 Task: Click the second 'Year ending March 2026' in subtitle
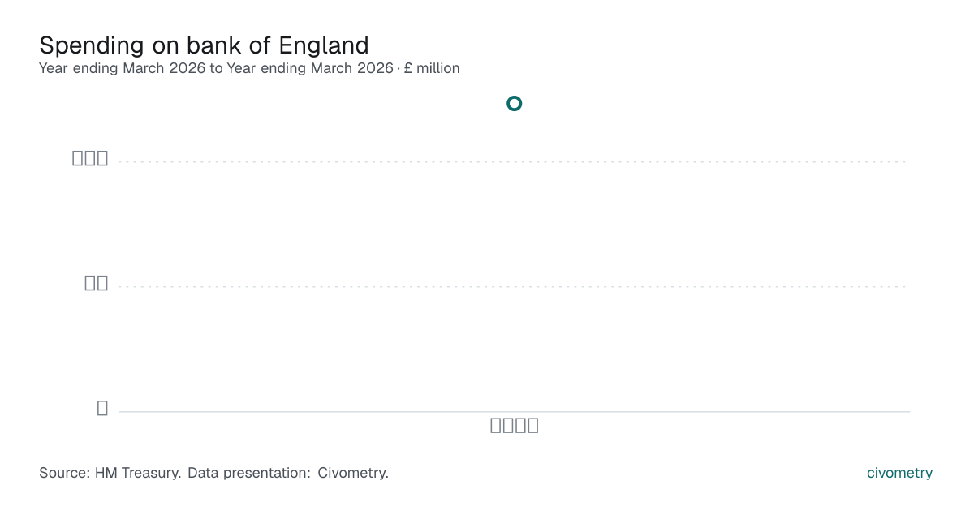(310, 68)
